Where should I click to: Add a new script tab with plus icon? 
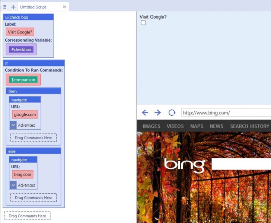click(x=13, y=7)
